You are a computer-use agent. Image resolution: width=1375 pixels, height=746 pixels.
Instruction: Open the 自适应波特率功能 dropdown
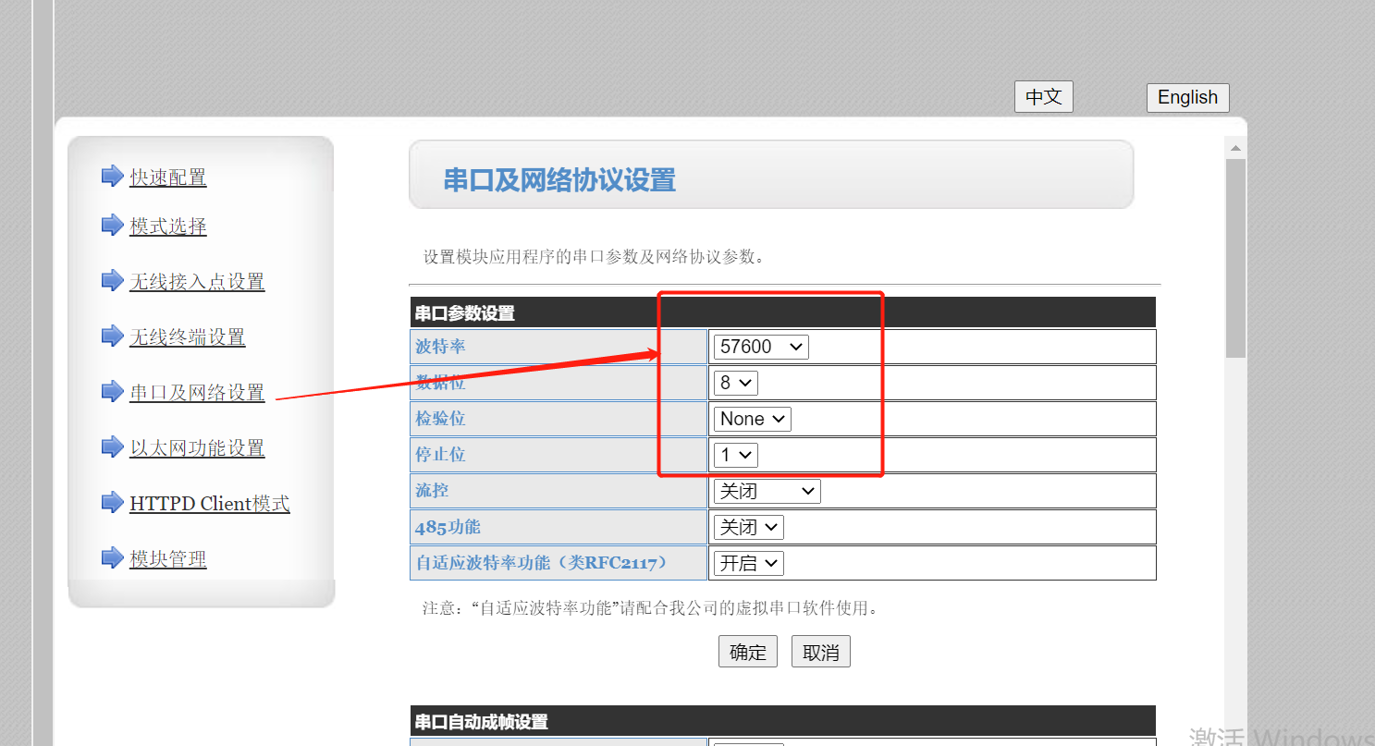point(748,563)
